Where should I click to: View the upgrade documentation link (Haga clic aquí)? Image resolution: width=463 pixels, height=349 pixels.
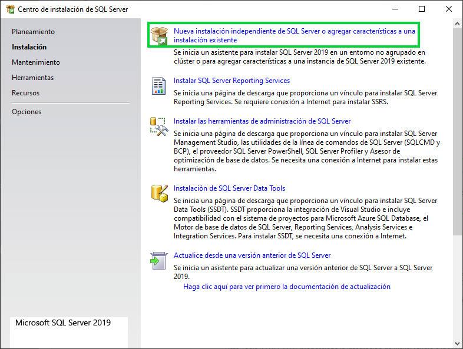[287, 287]
